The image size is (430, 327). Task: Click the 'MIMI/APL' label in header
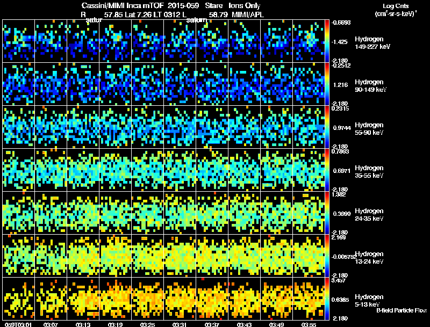(248, 15)
